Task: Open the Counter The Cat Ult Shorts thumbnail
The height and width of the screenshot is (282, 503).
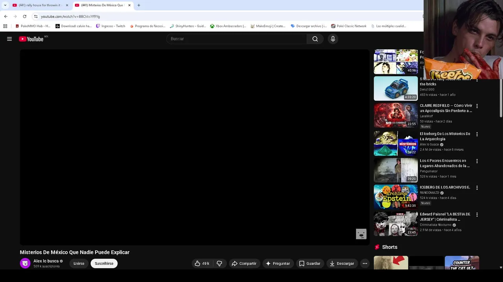Action: click(462, 262)
